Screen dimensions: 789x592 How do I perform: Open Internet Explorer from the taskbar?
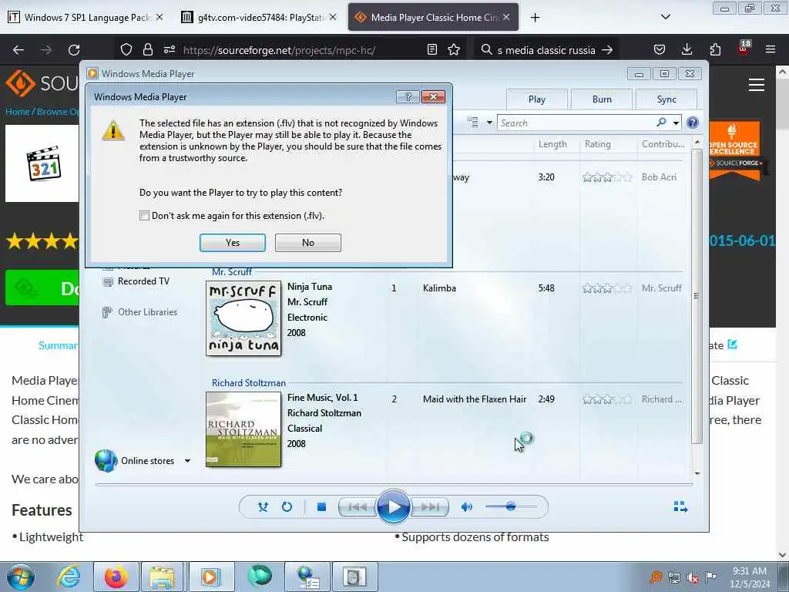click(69, 577)
